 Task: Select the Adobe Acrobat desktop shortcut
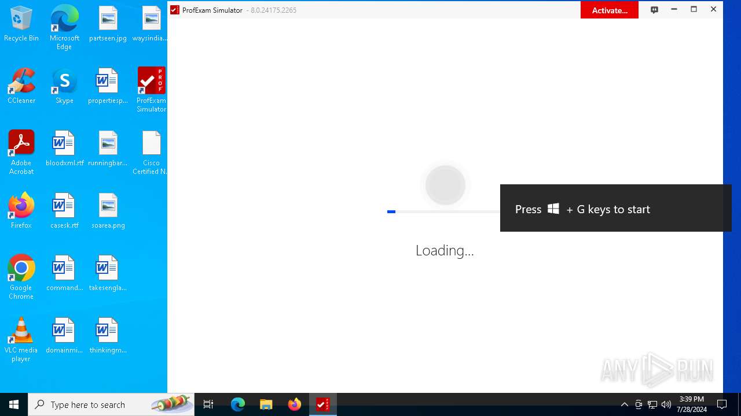tap(21, 153)
